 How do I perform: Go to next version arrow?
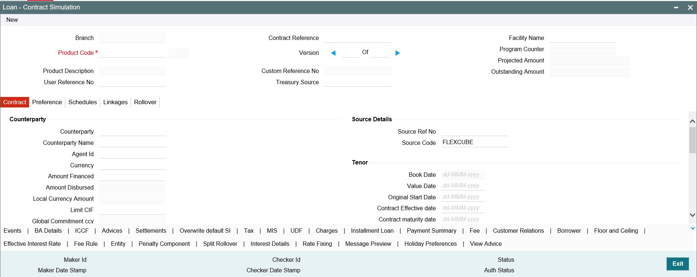coord(398,53)
